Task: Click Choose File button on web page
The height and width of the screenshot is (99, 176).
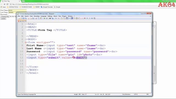Action: point(5,16)
